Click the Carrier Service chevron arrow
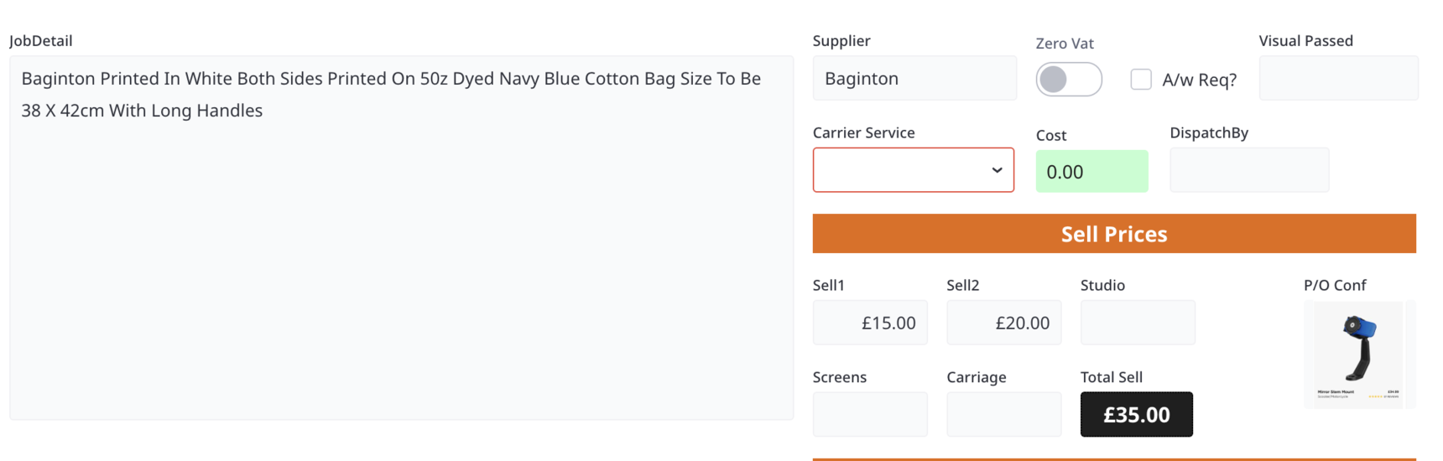The image size is (1443, 461). [x=997, y=170]
